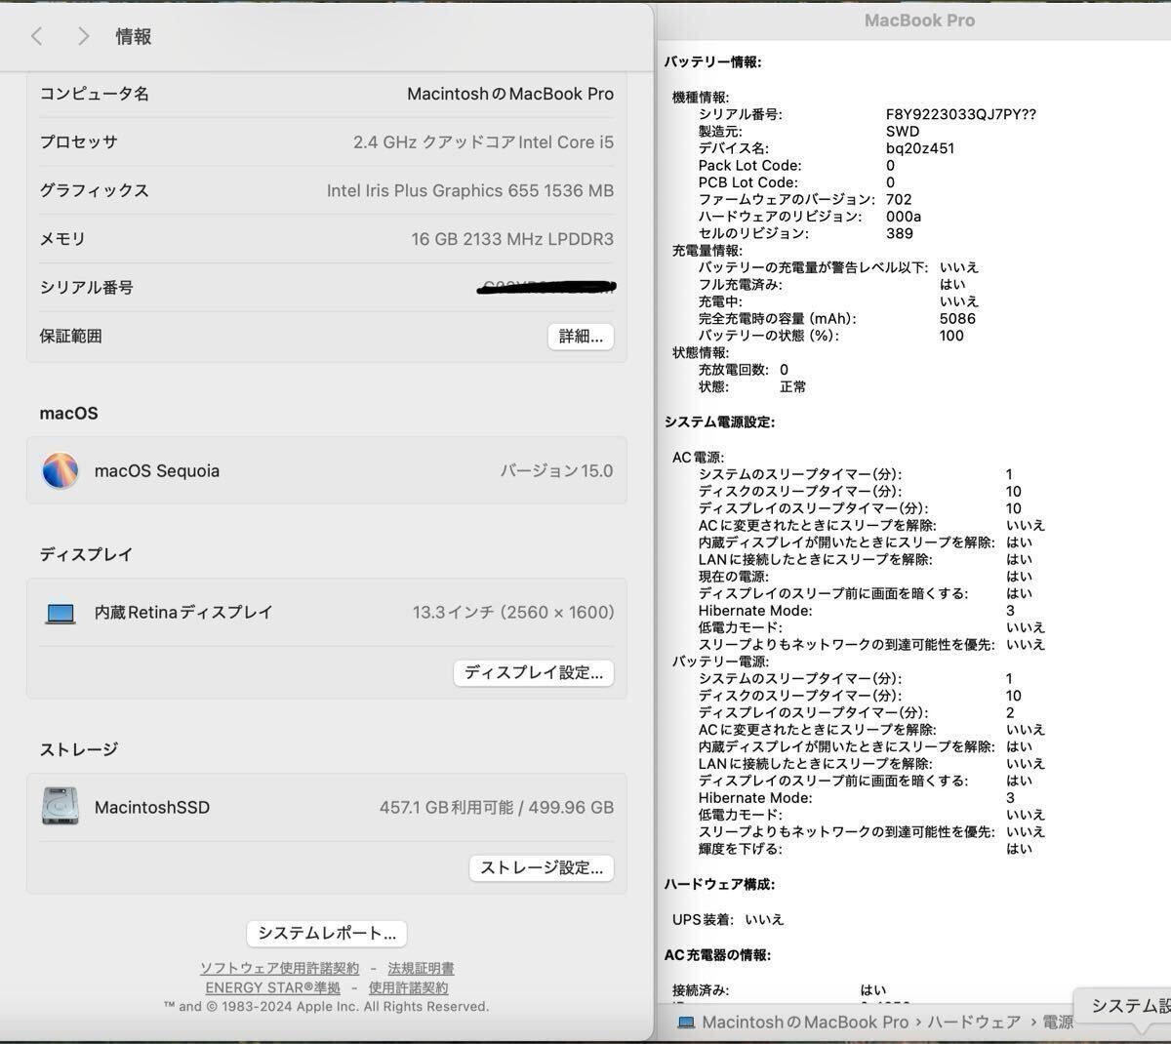Go forward with the right chevron arrow

coord(84,36)
